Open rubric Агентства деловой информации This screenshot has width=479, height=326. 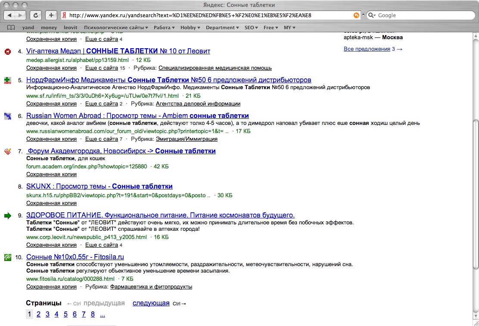coord(198,104)
